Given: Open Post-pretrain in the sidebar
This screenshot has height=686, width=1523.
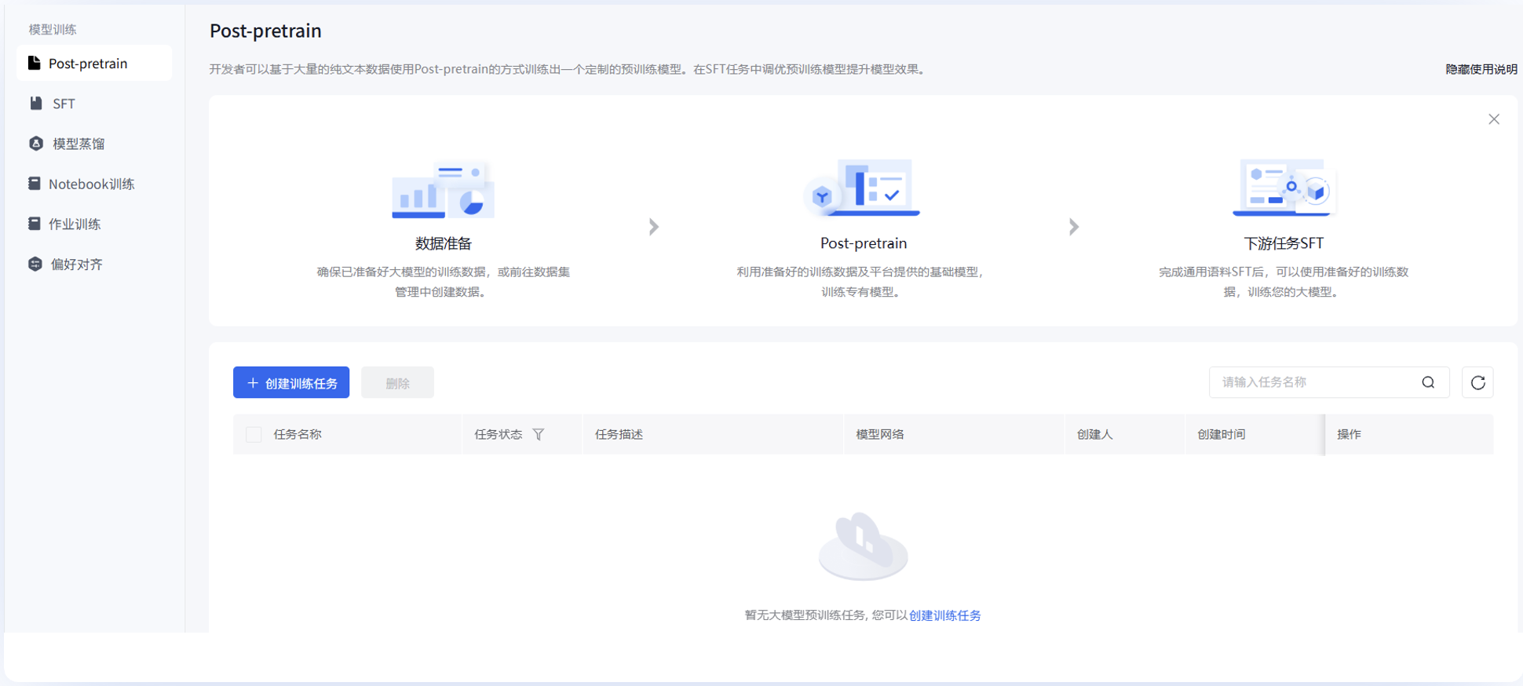Looking at the screenshot, I should click(94, 64).
